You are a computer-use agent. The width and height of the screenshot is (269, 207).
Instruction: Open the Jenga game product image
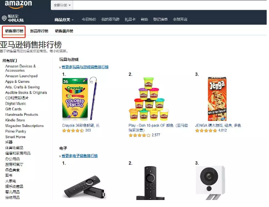pos(217,99)
